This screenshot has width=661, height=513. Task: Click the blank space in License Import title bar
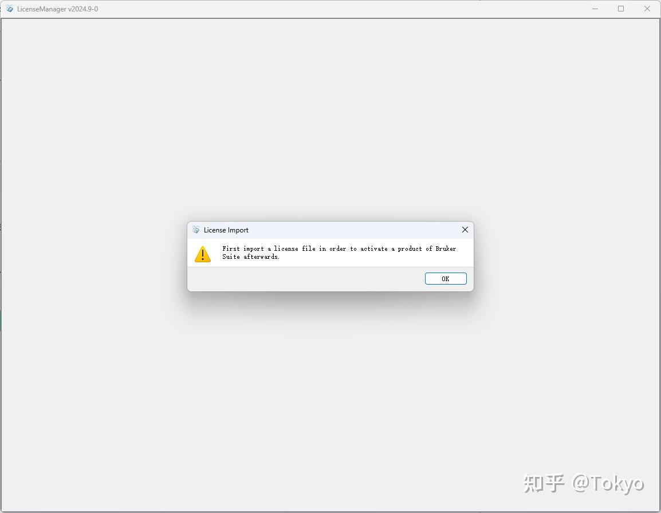[353, 230]
